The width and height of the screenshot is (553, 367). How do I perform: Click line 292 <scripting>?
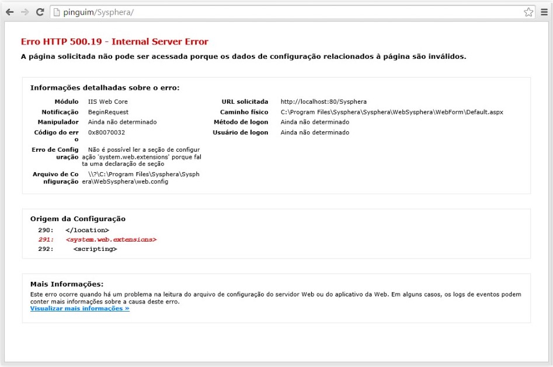[x=78, y=249]
